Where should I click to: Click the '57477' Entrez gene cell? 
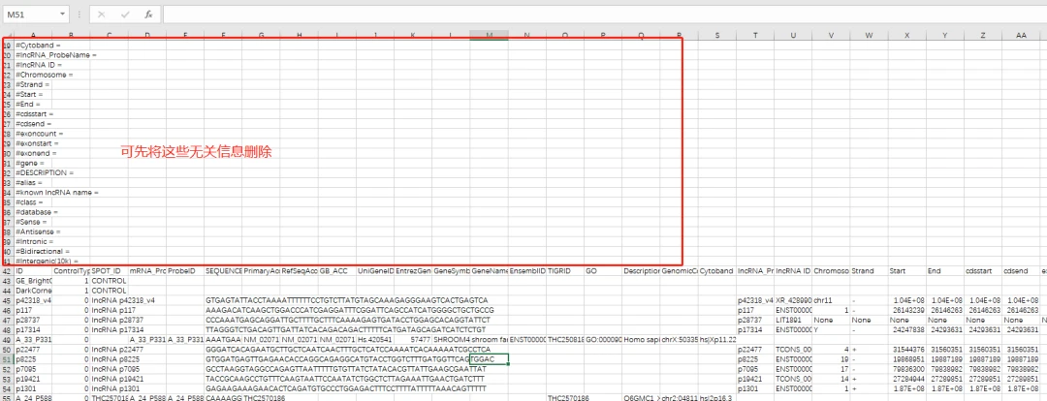[413, 340]
